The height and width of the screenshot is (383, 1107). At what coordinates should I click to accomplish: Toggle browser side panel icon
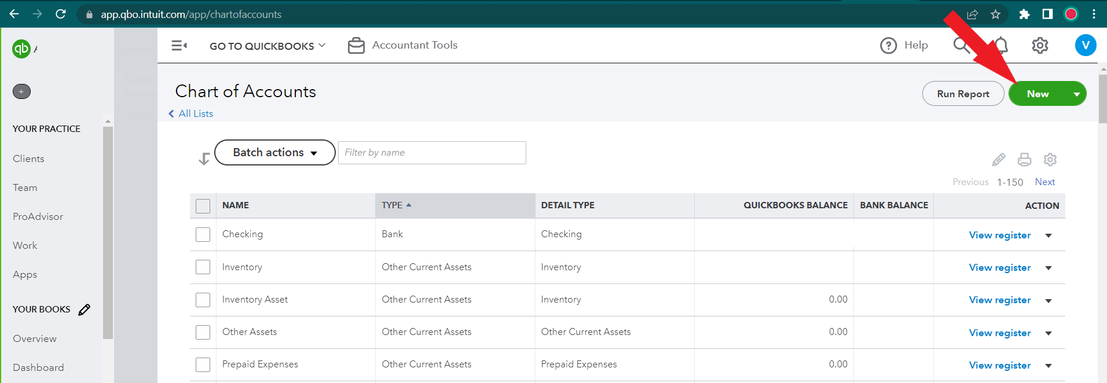pos(1047,14)
